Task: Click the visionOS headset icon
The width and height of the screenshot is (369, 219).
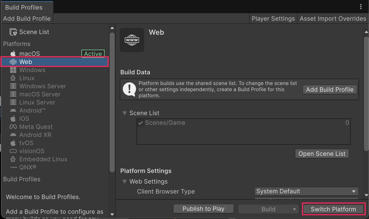Action: [x=13, y=151]
